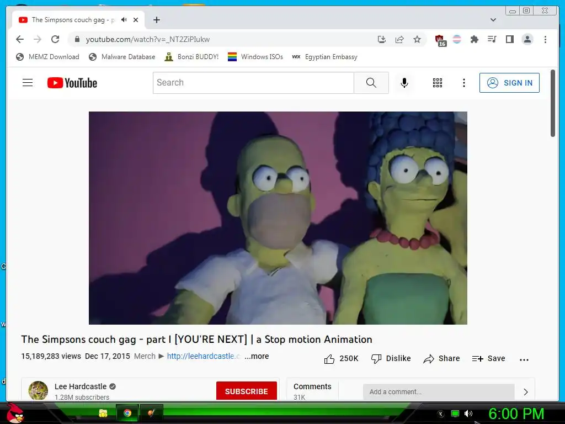
Task: Dislike the video
Action: coord(391,359)
